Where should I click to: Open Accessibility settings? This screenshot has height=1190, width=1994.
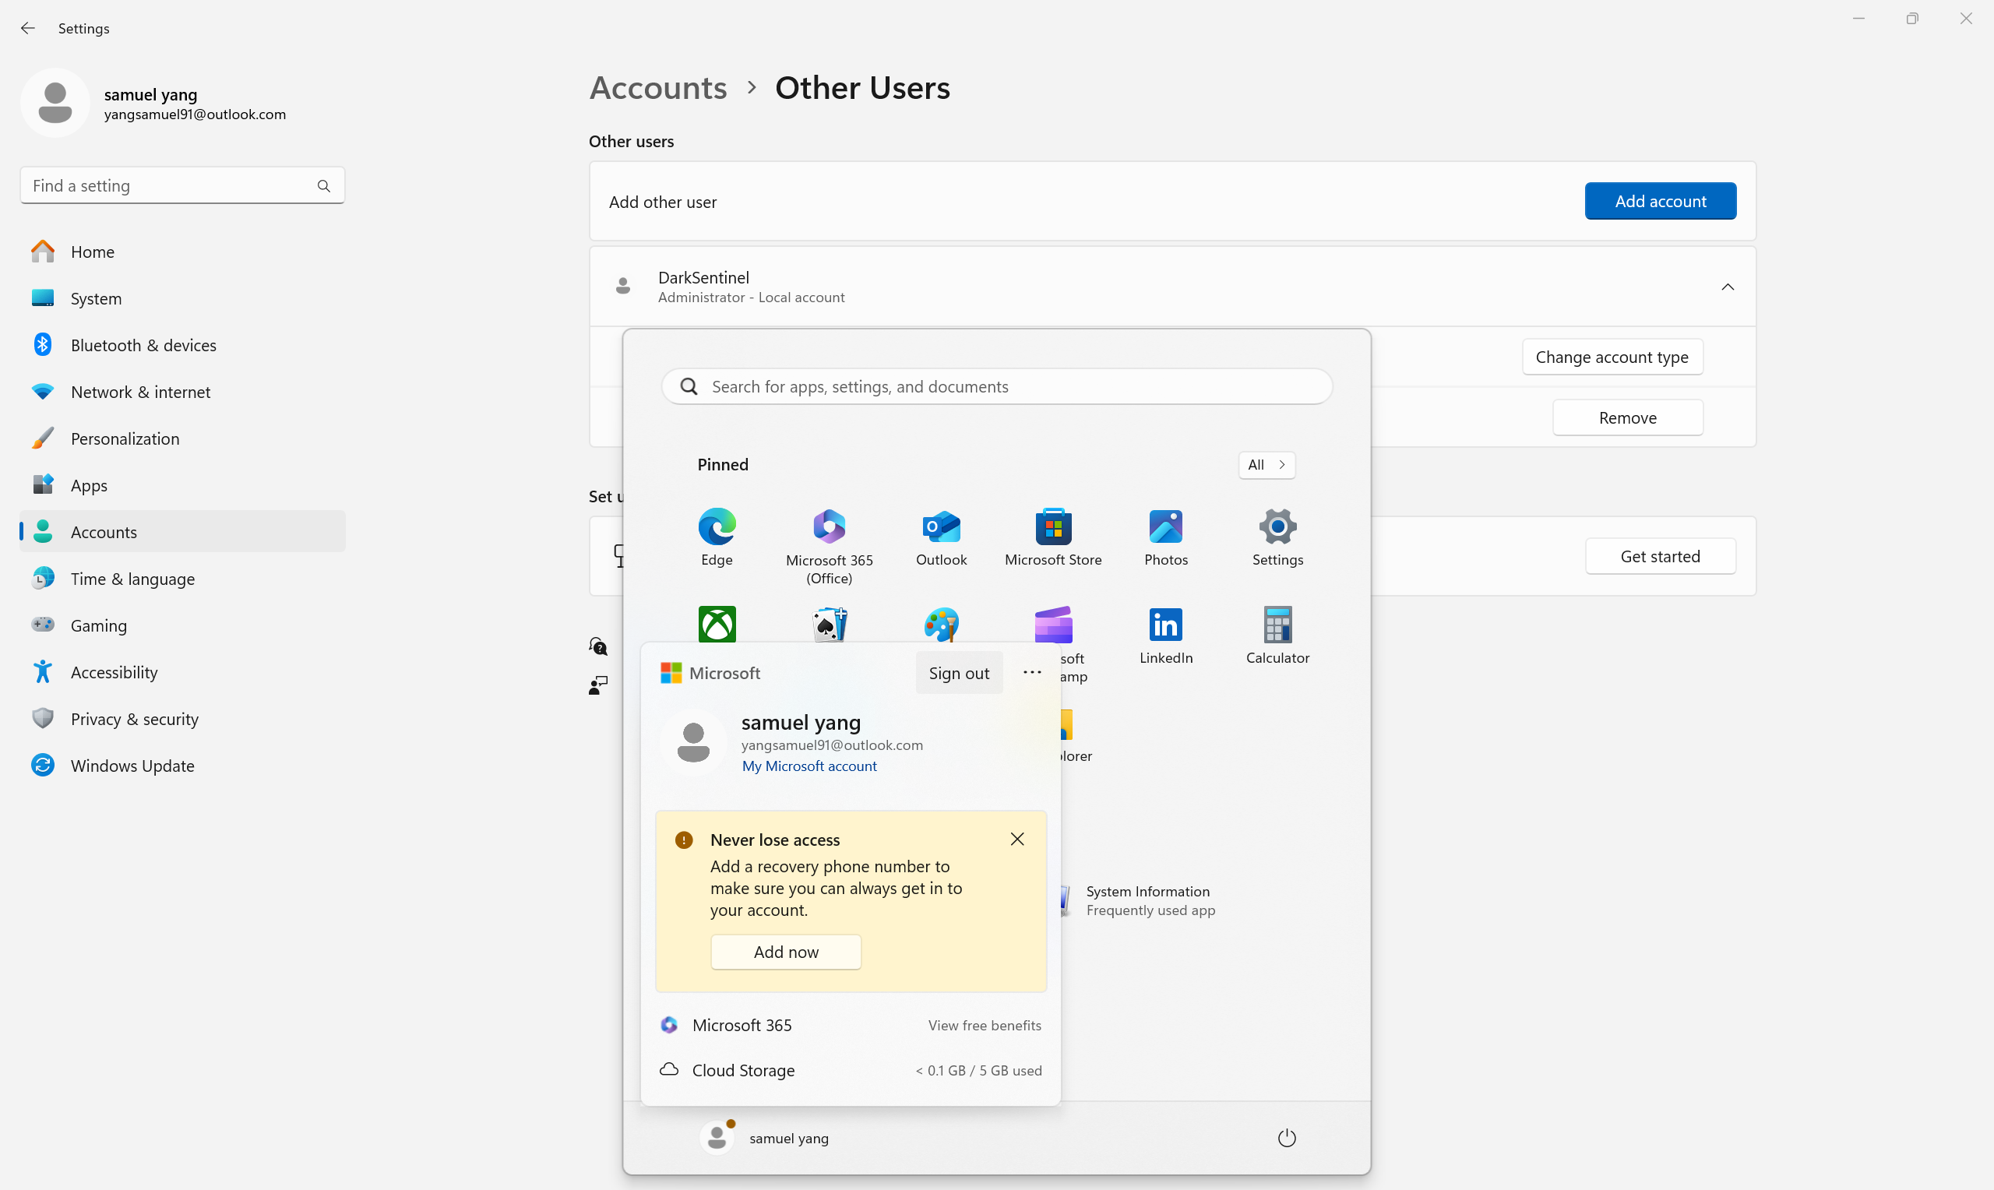point(183,672)
